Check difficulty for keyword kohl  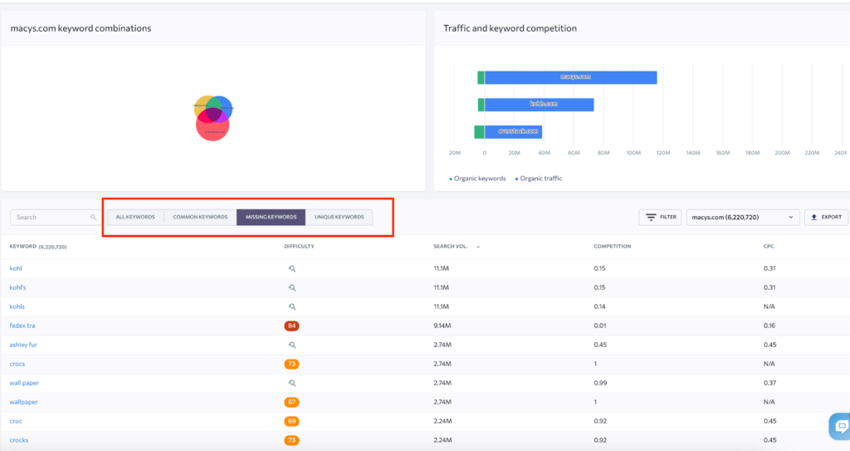click(x=292, y=268)
